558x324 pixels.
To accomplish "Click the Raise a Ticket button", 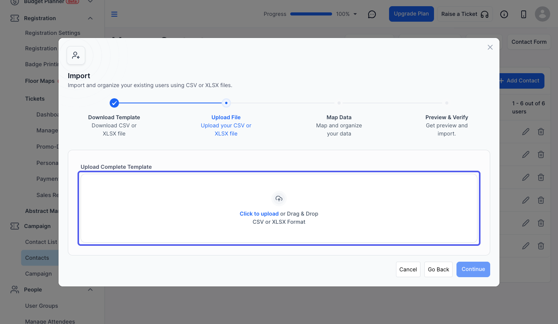I will (x=465, y=14).
